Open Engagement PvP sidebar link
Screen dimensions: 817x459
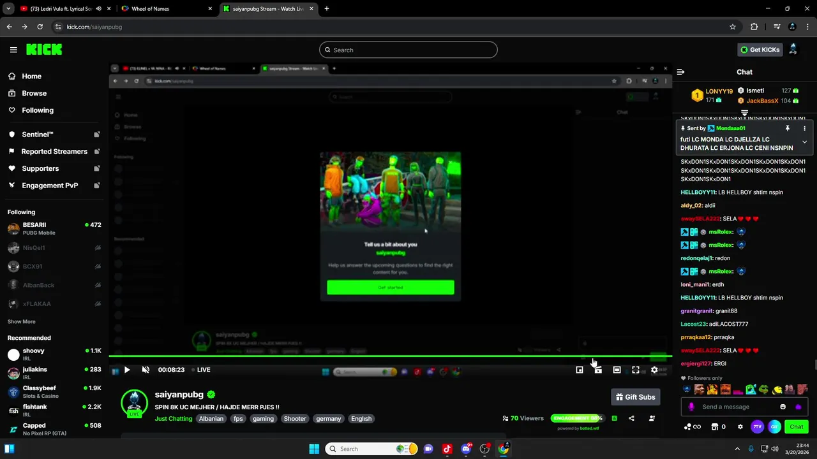click(x=54, y=186)
